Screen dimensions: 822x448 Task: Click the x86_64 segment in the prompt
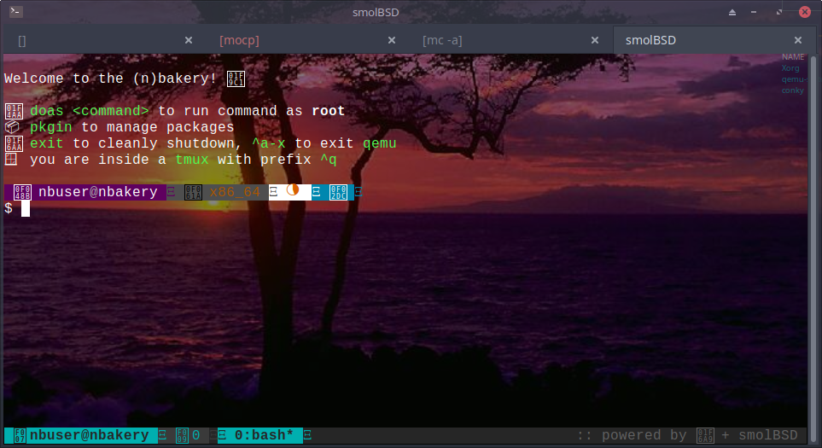coord(235,192)
